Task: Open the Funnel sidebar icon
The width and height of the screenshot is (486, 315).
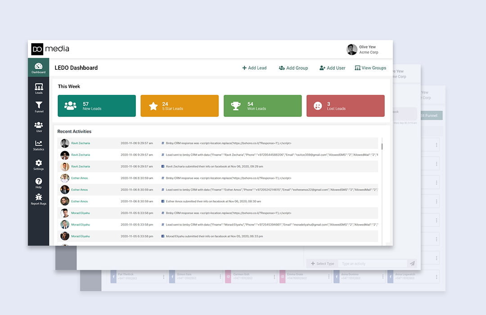Action: point(39,107)
